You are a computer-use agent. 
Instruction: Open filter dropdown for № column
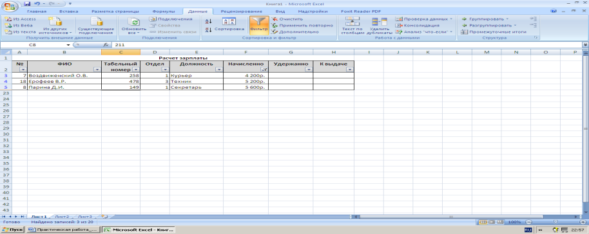[23, 69]
